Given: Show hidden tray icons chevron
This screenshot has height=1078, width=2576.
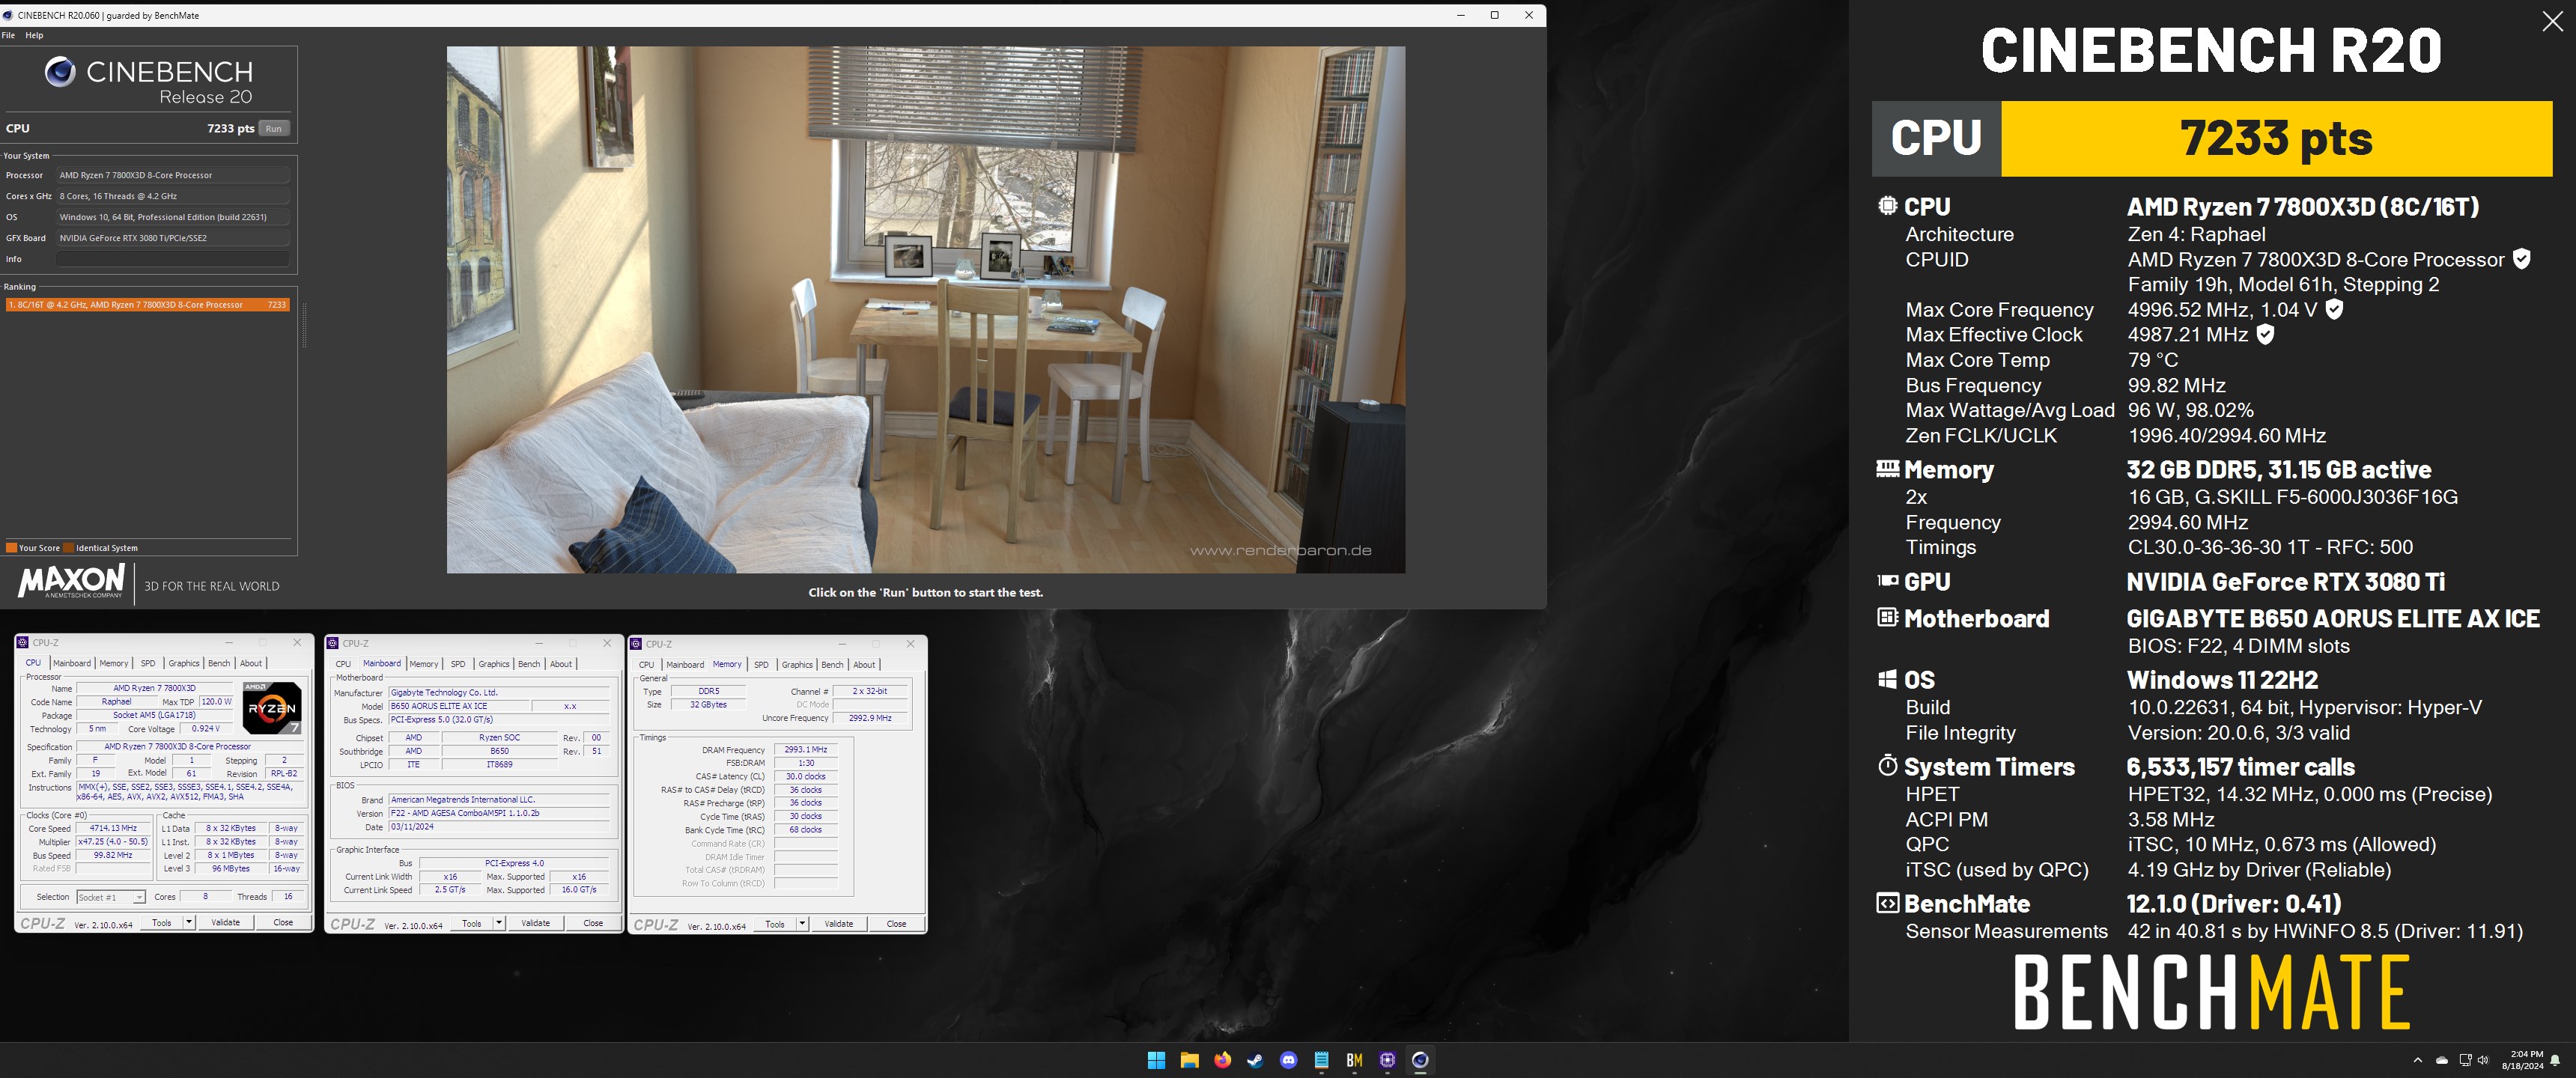Looking at the screenshot, I should tap(2418, 1060).
